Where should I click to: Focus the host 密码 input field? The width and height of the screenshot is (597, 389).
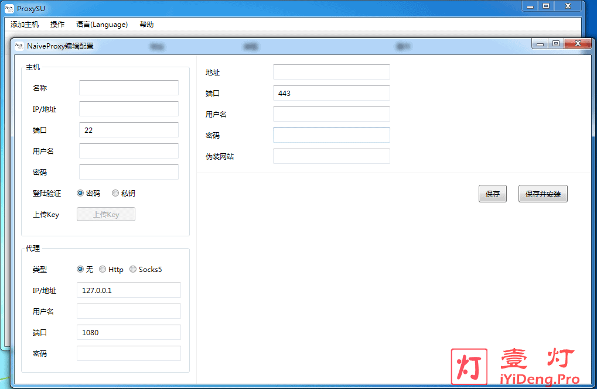click(129, 172)
